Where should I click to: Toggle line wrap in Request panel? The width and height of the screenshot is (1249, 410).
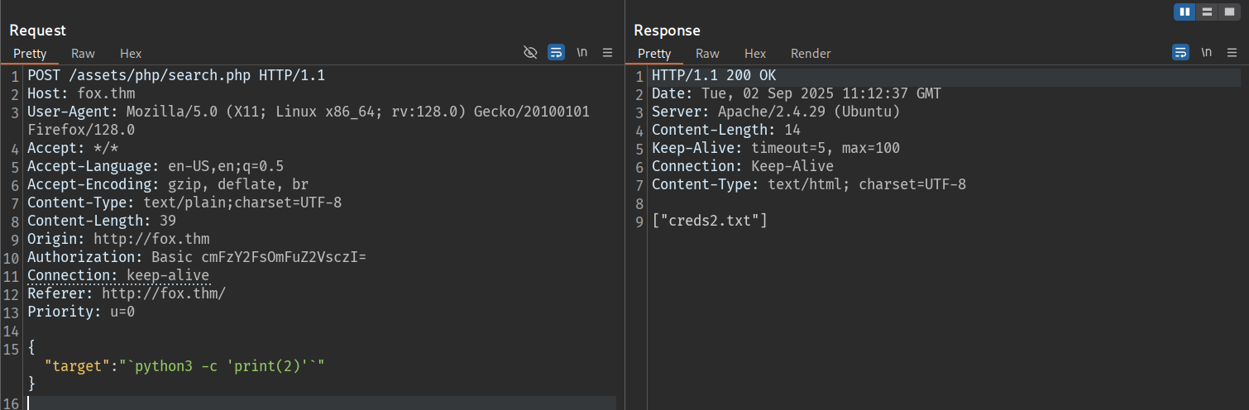(x=556, y=52)
